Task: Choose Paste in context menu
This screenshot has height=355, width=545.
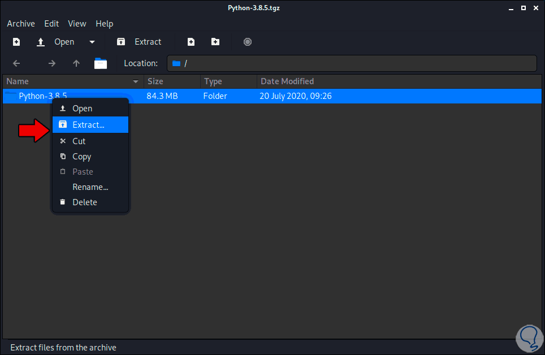Action: point(90,172)
